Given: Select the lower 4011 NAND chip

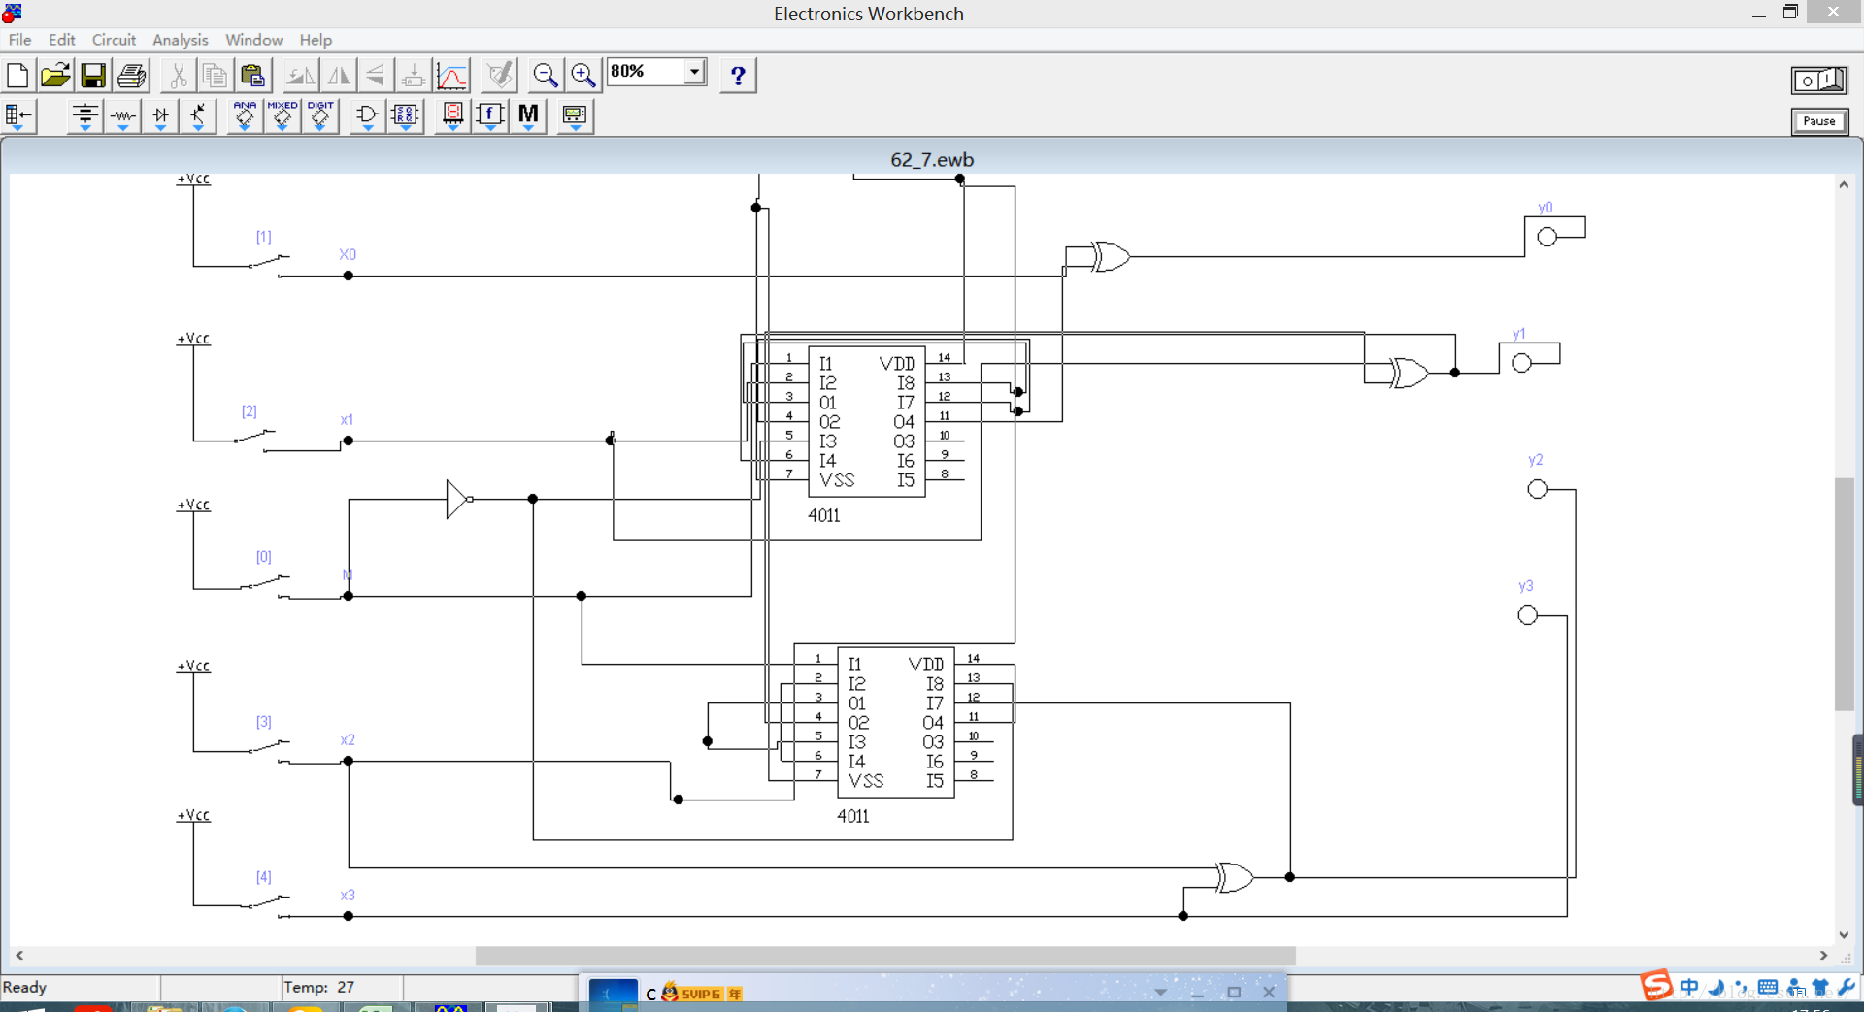Looking at the screenshot, I should tap(895, 723).
